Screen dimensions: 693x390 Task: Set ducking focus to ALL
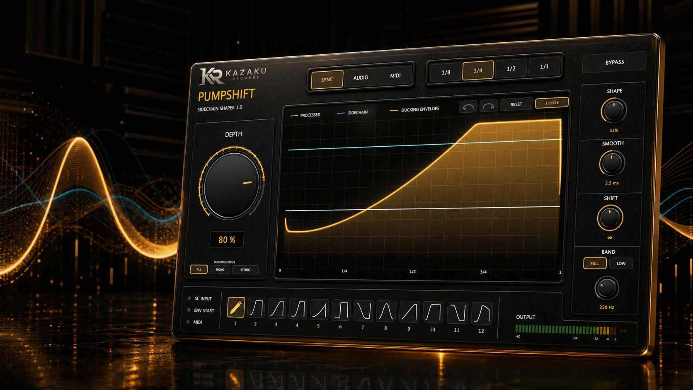pyautogui.click(x=199, y=269)
